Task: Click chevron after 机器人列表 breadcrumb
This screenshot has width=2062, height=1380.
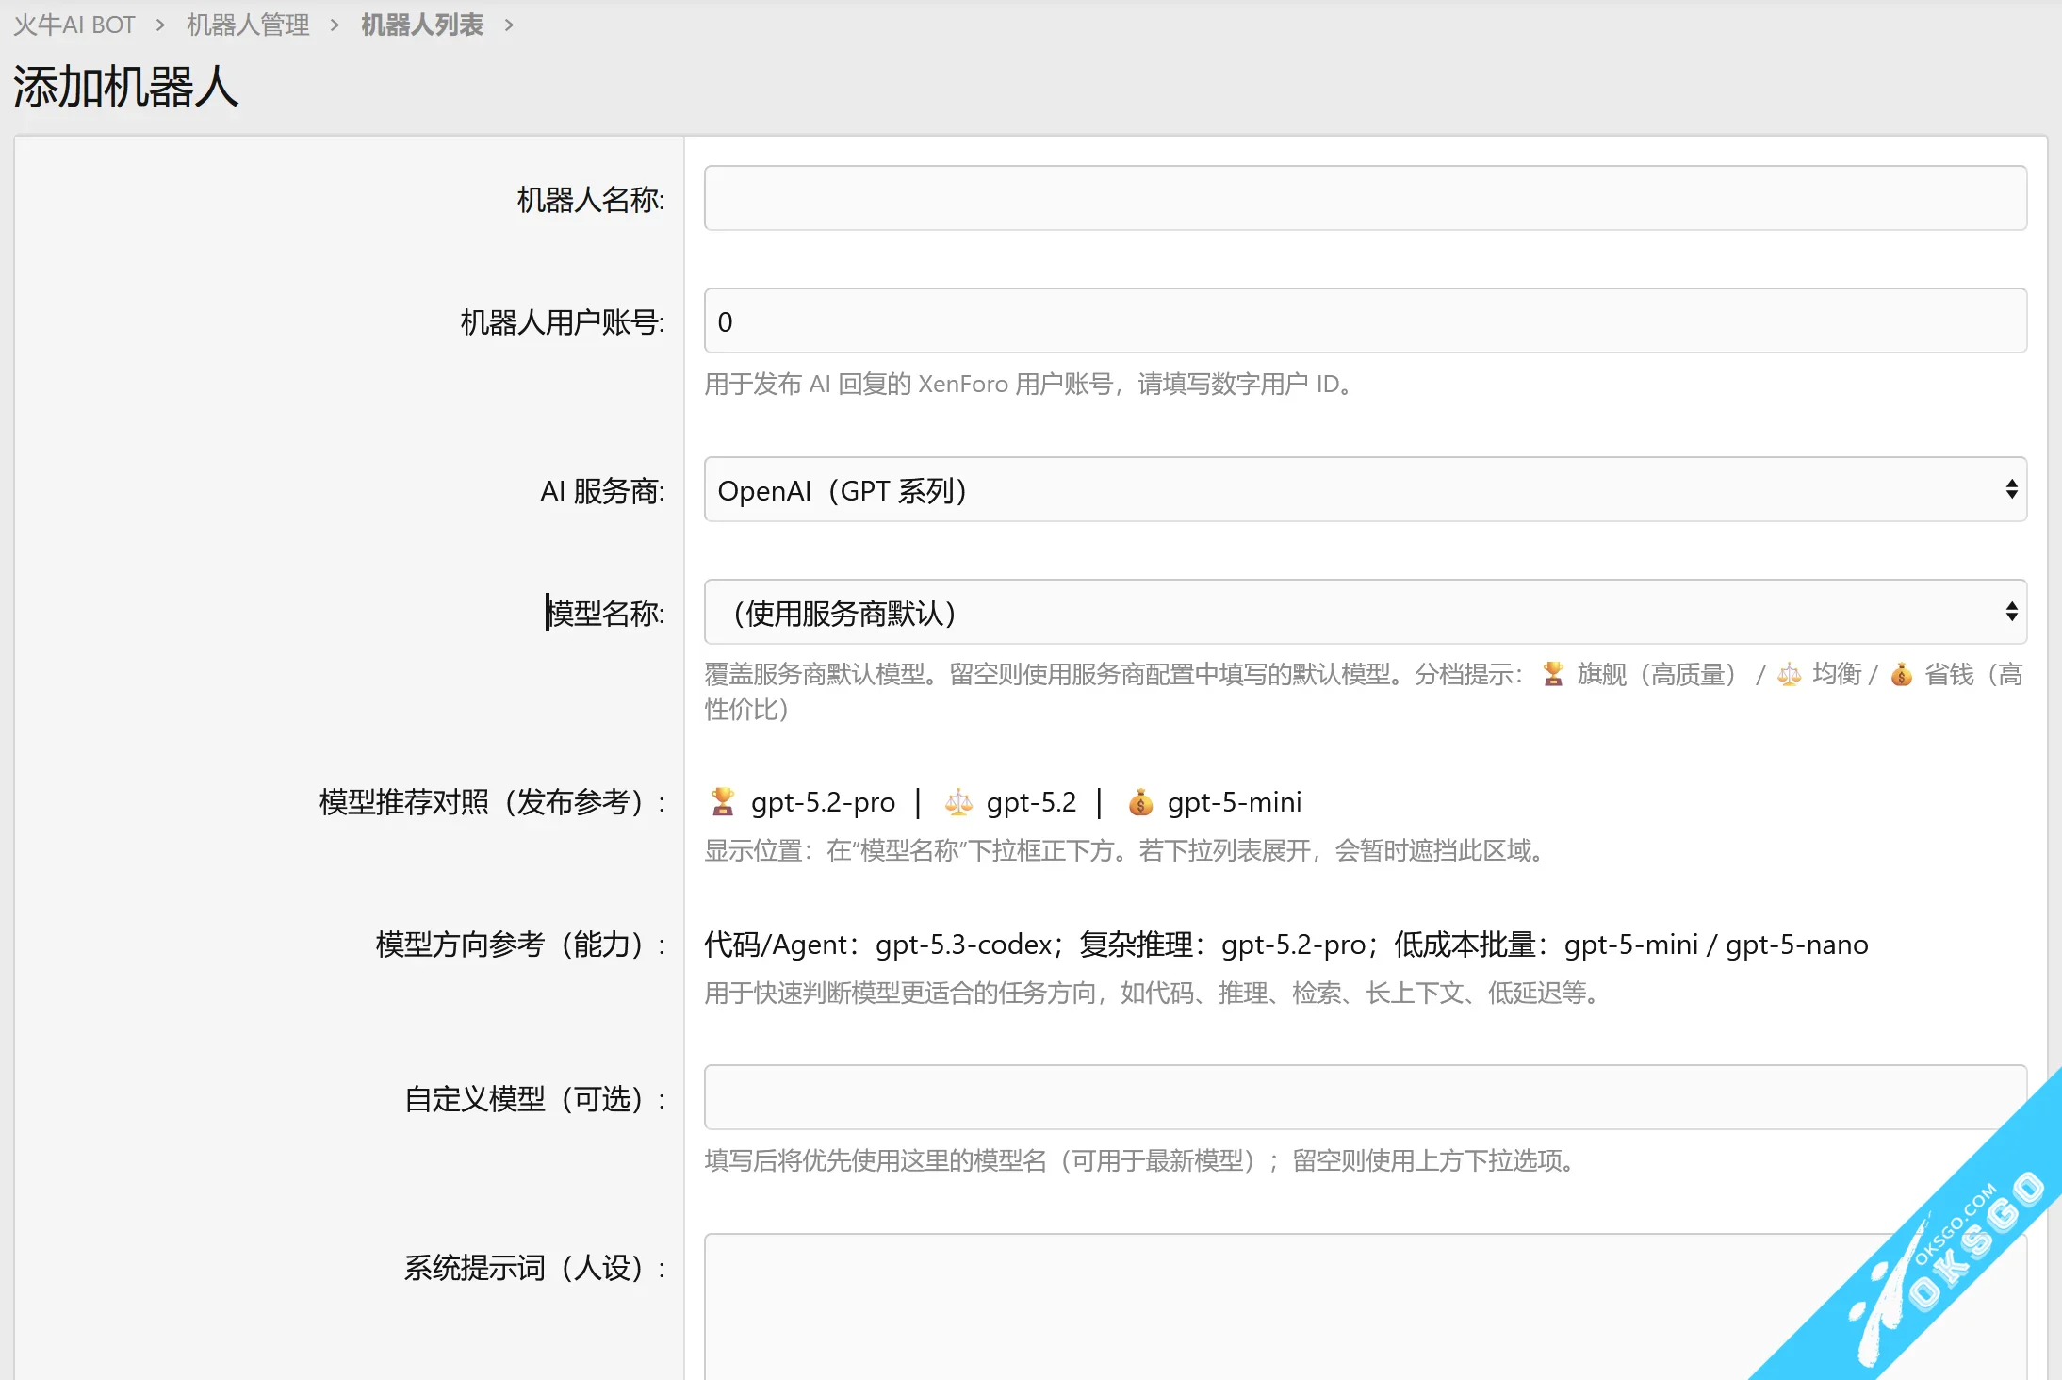Action: (510, 25)
